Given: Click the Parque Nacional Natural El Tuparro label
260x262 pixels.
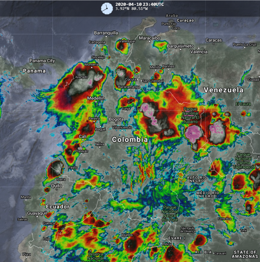Looking at the screenshot, I should point(191,115).
